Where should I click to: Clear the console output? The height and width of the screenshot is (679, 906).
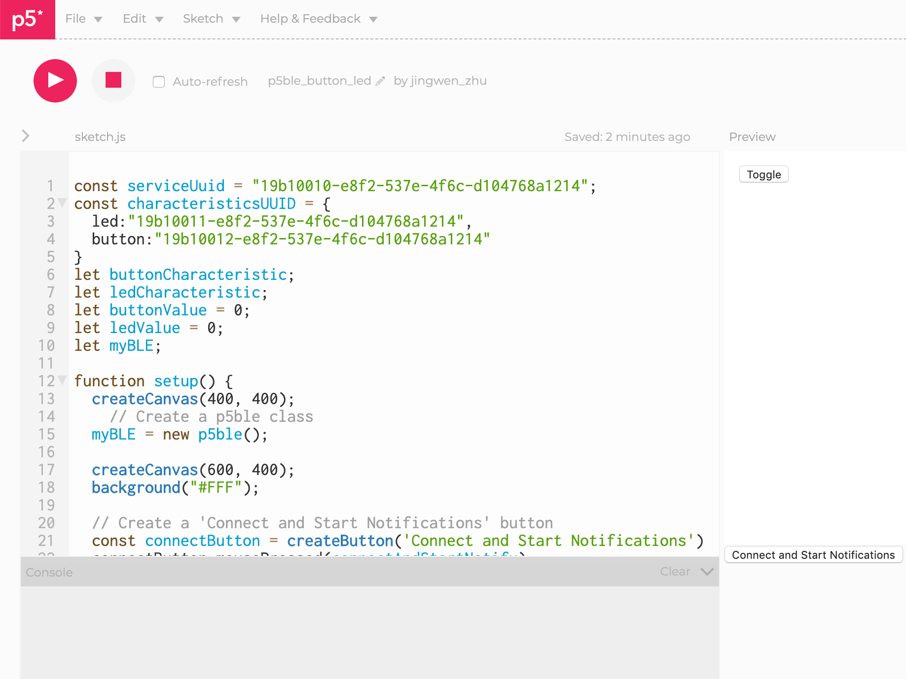(x=675, y=572)
